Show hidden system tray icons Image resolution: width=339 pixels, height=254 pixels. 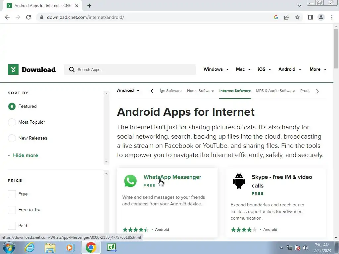click(x=281, y=248)
